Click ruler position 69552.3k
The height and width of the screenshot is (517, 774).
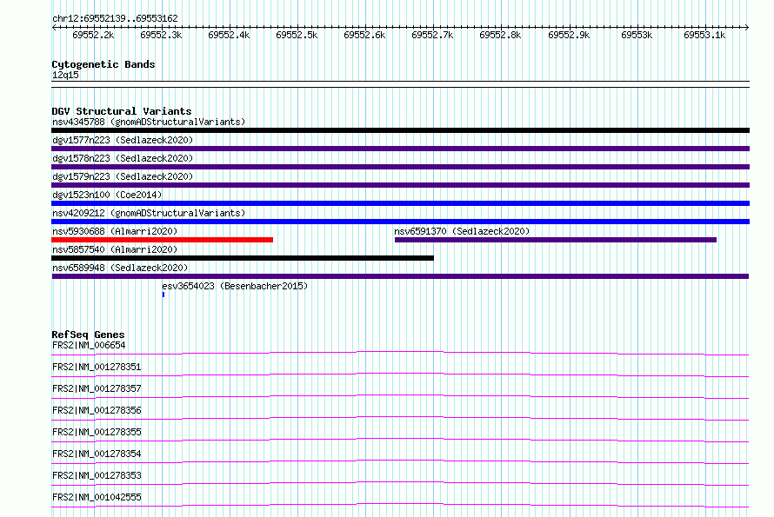click(x=161, y=35)
